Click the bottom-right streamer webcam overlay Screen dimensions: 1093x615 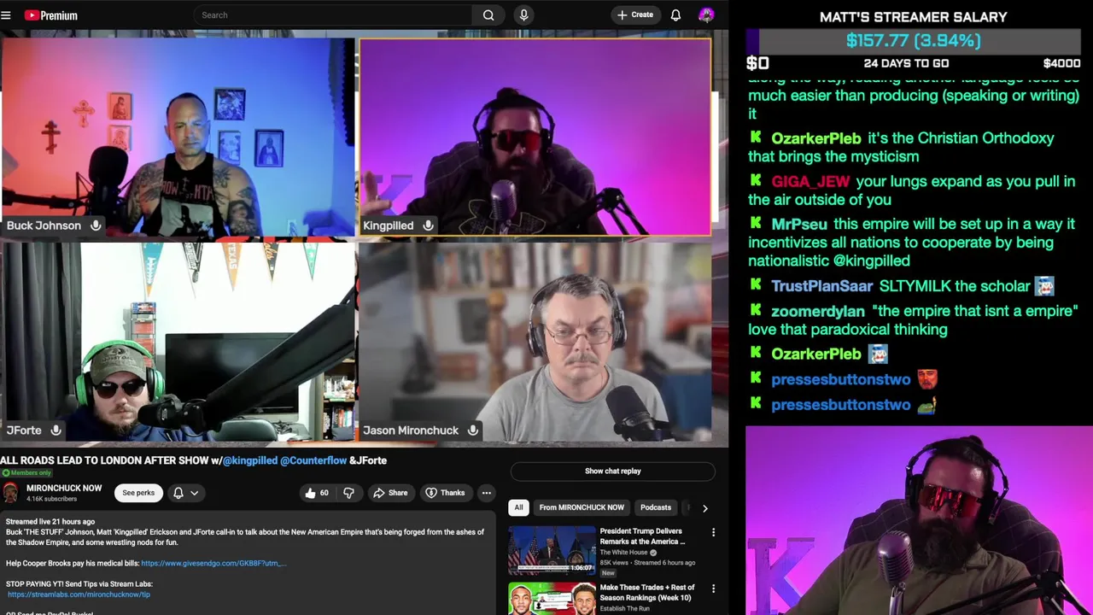[919, 520]
